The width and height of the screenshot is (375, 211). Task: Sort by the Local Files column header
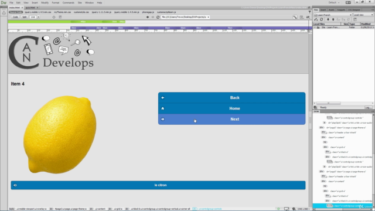tap(327, 24)
